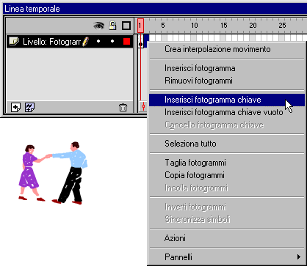Click the center frame button below the timeline
Image resolution: width=307 pixels, height=266 pixels.
tap(143, 107)
